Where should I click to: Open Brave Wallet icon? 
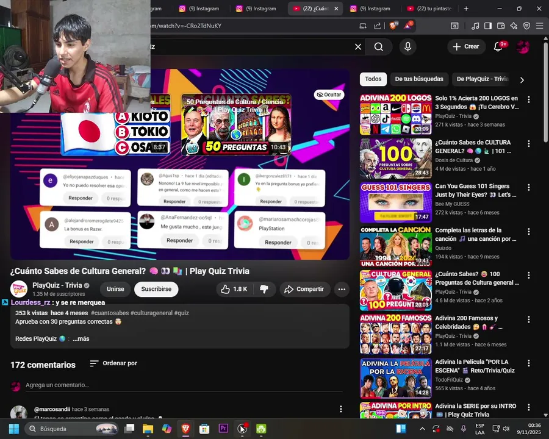click(x=501, y=26)
